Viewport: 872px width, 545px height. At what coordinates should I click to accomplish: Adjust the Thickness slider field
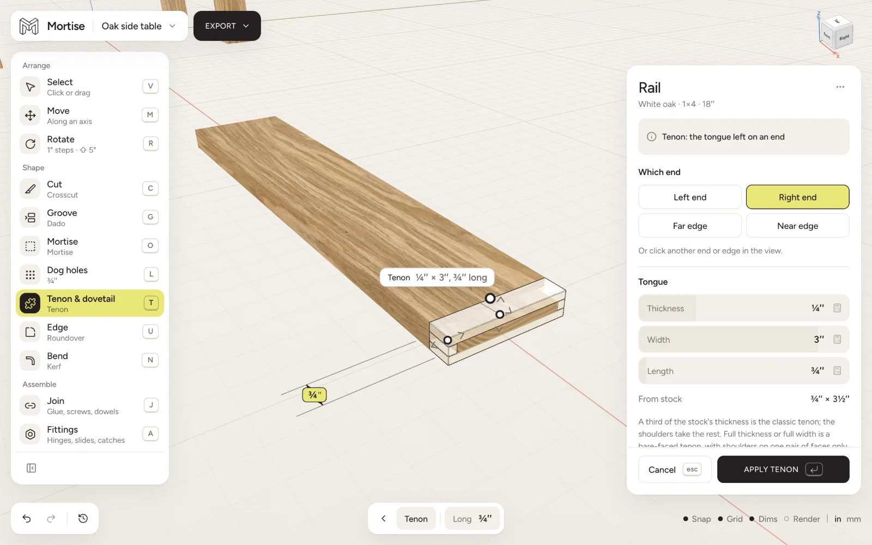(x=743, y=308)
